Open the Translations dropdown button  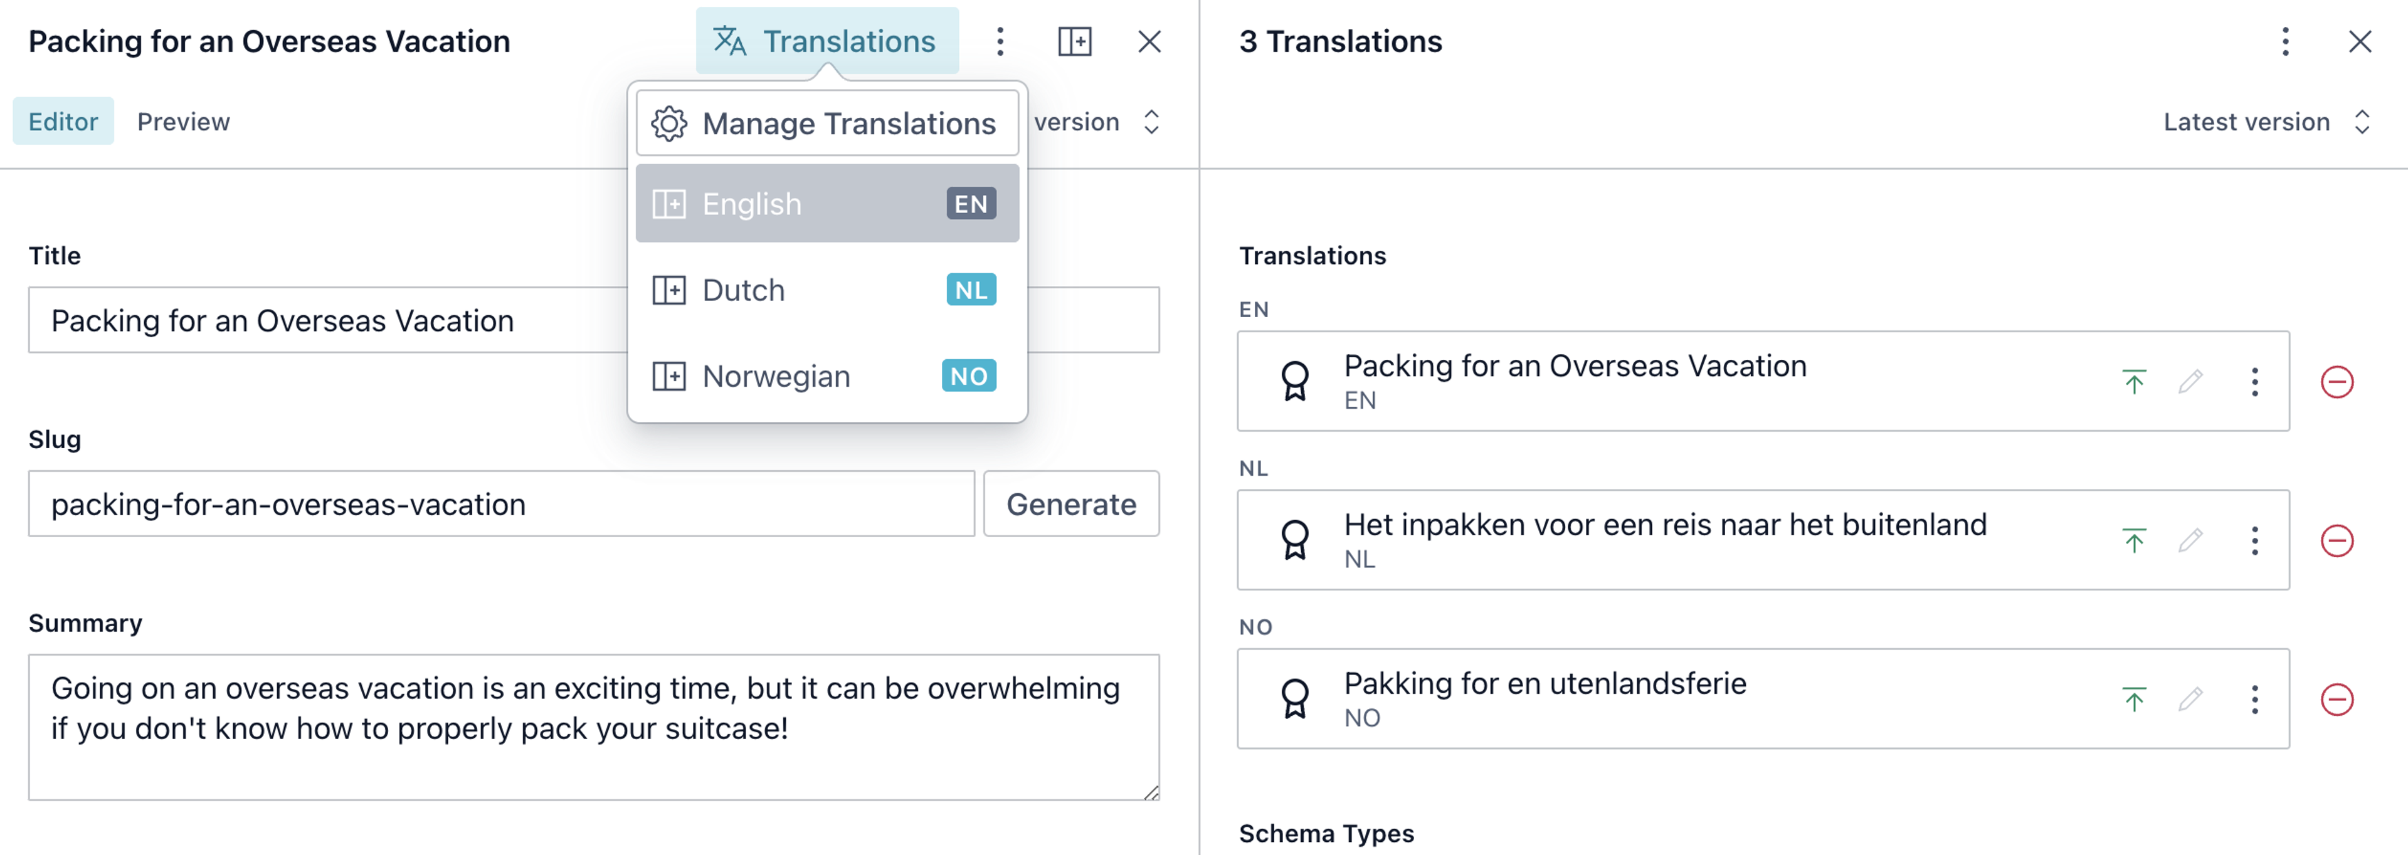[x=826, y=41]
